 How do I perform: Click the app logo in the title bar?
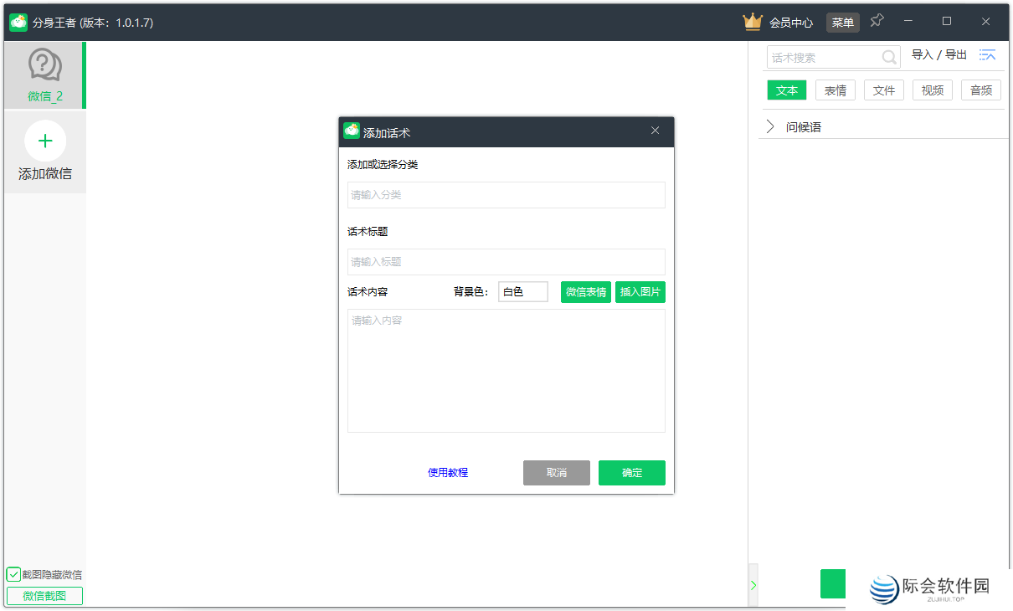(x=18, y=23)
